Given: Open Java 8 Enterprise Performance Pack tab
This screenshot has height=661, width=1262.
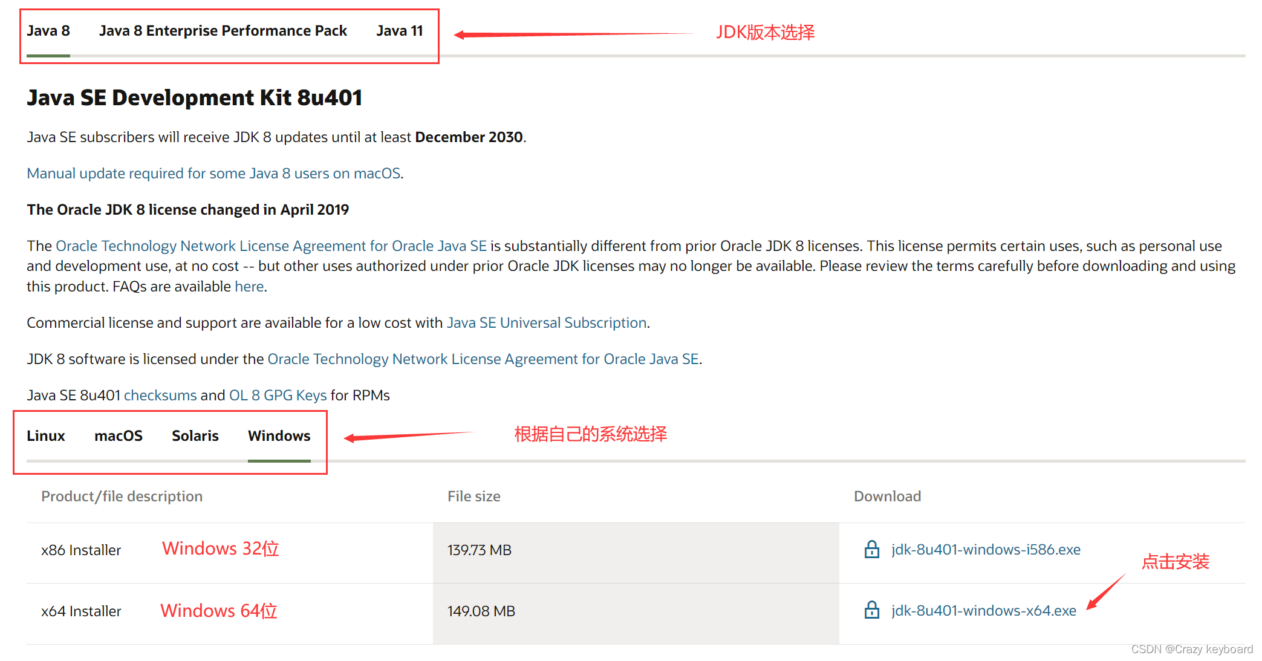Looking at the screenshot, I should [x=223, y=31].
